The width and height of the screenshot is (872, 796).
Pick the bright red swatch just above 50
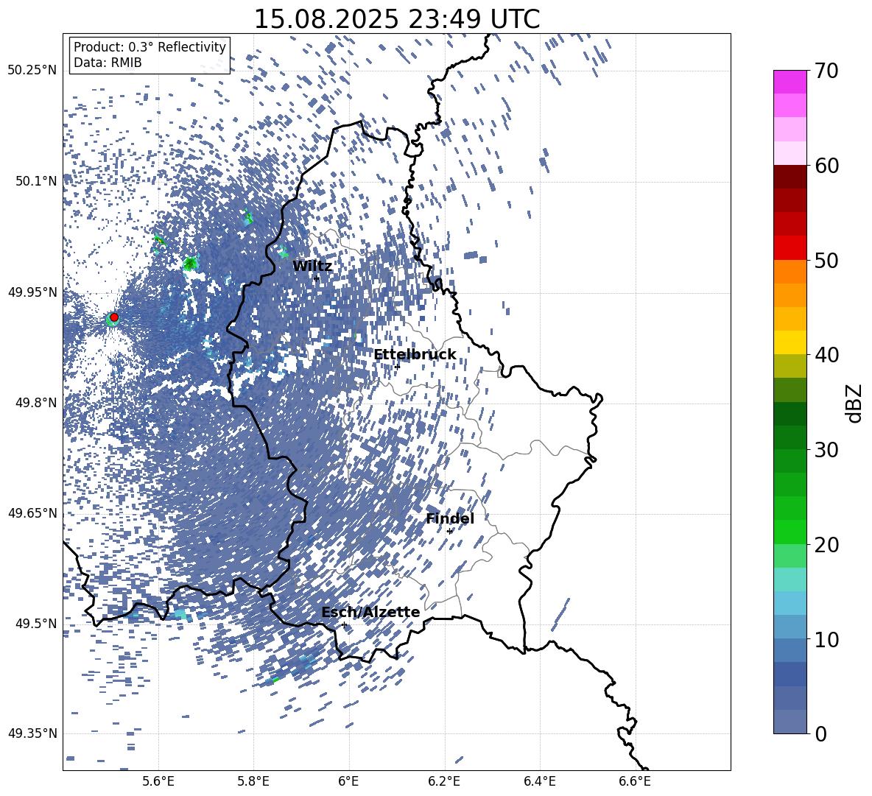[x=790, y=248]
